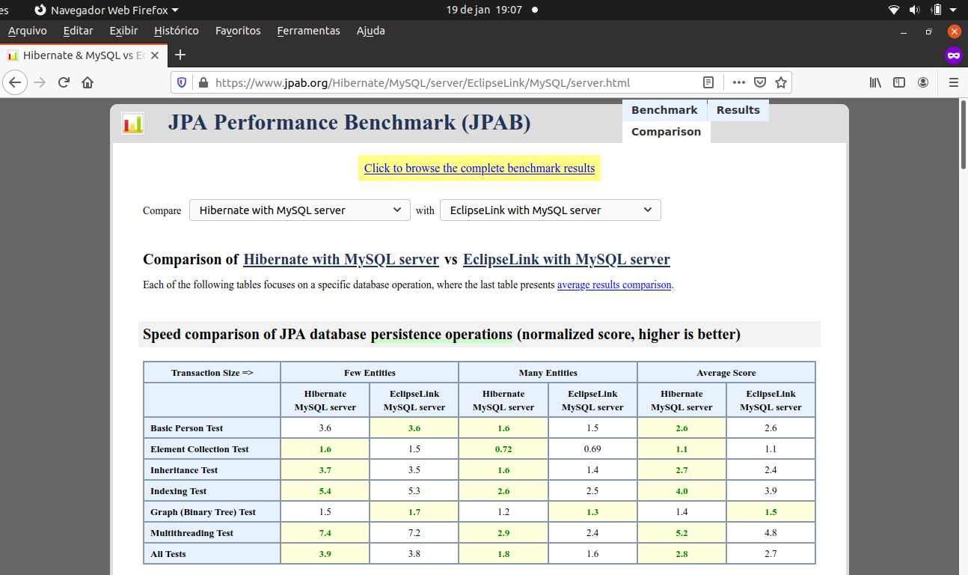Open average results comparison link

click(x=614, y=285)
